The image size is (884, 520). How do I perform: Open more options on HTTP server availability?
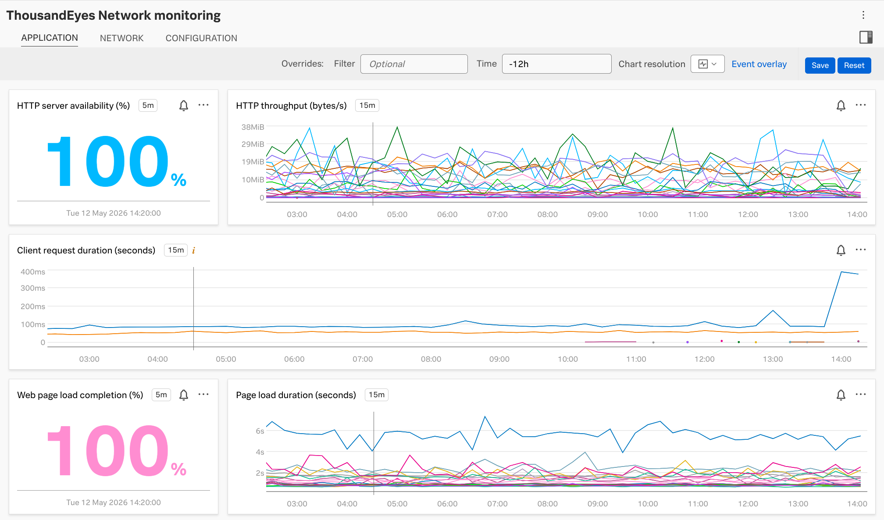pyautogui.click(x=203, y=105)
